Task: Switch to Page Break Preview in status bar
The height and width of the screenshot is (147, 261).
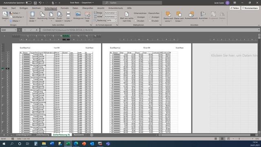Action: point(228,139)
